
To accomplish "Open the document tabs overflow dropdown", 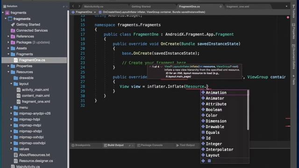I will 286,6.
